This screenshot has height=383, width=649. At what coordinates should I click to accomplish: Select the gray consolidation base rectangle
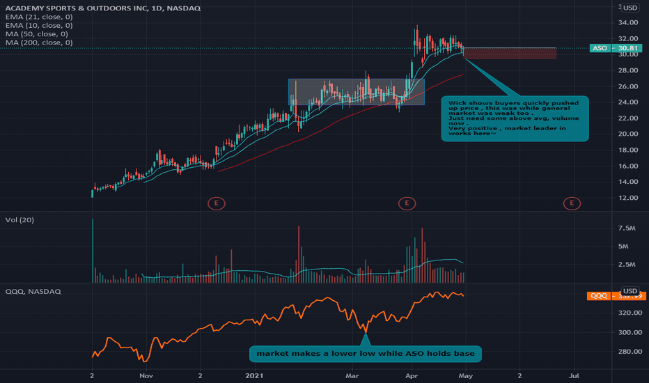tap(357, 91)
